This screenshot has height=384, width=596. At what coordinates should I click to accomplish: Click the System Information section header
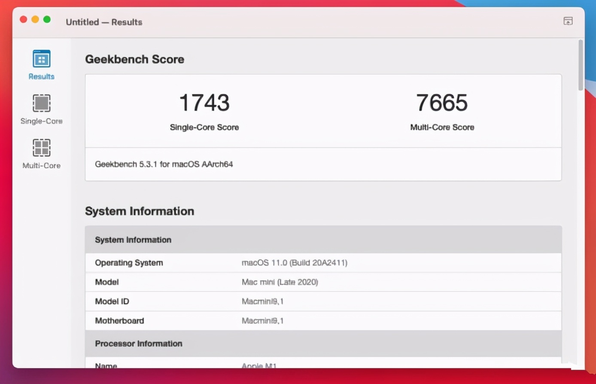tap(133, 239)
